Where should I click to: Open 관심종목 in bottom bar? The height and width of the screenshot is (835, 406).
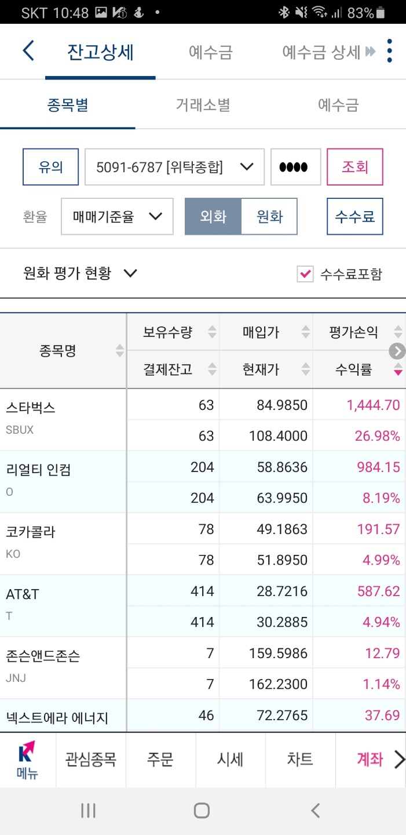[91, 760]
